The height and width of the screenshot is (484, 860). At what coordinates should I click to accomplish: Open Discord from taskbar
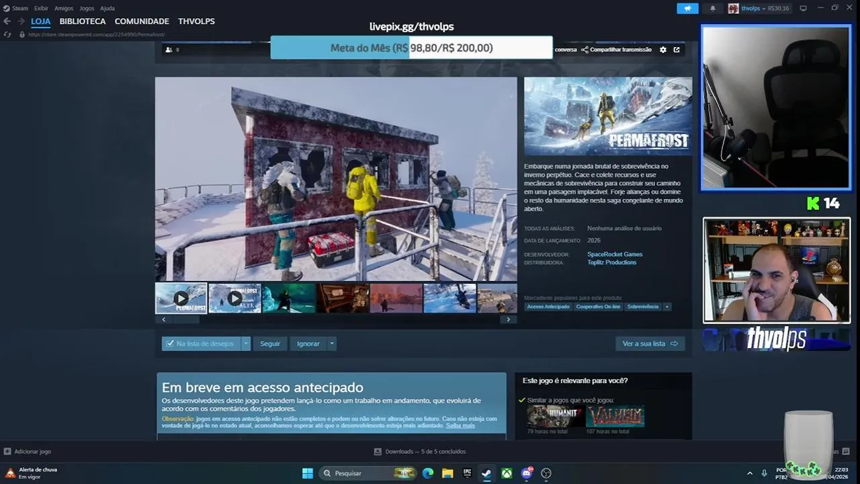pos(527,473)
